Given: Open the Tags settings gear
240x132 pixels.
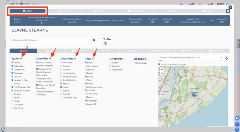Looking at the screenshot, I should click(93, 59).
